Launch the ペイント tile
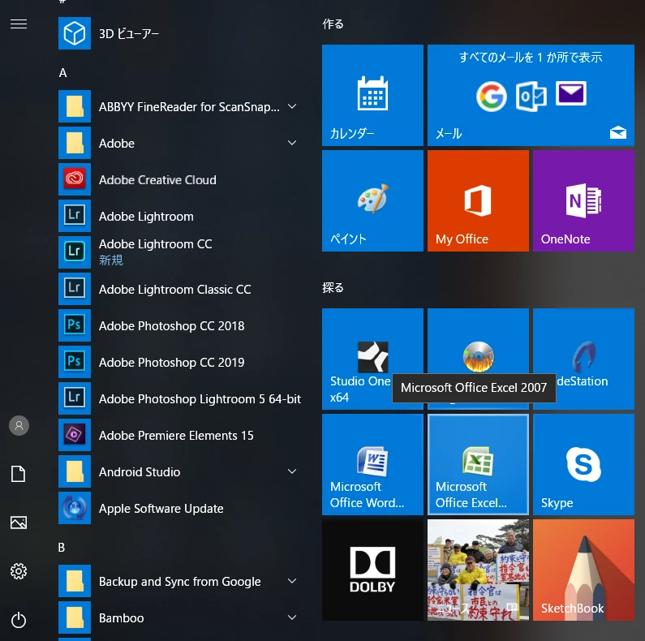This screenshot has height=641, width=645. tap(372, 200)
